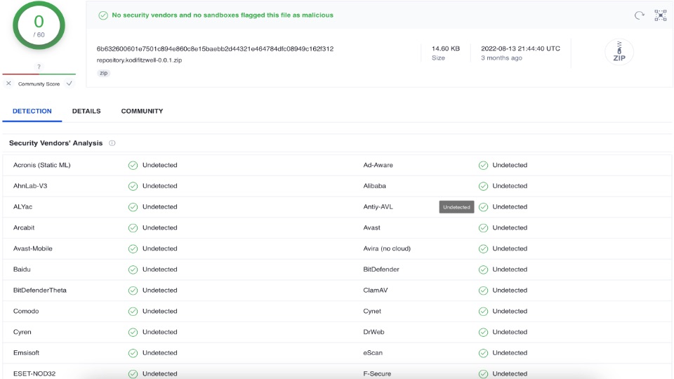
Task: Open the similarity graph icon
Action: pyautogui.click(x=660, y=15)
